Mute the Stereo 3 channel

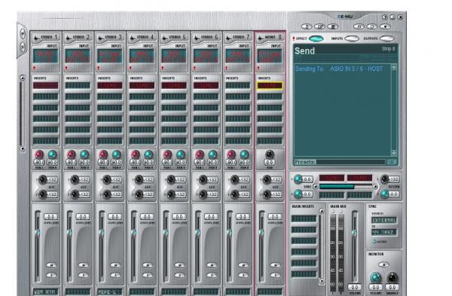(x=115, y=265)
